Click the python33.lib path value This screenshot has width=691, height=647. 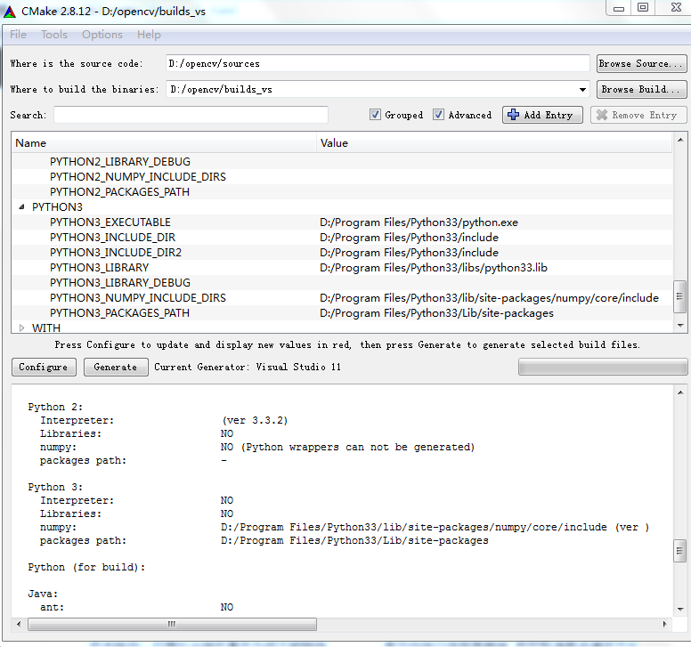433,267
